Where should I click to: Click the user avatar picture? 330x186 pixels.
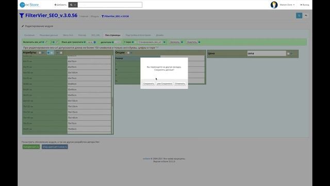click(274, 5)
